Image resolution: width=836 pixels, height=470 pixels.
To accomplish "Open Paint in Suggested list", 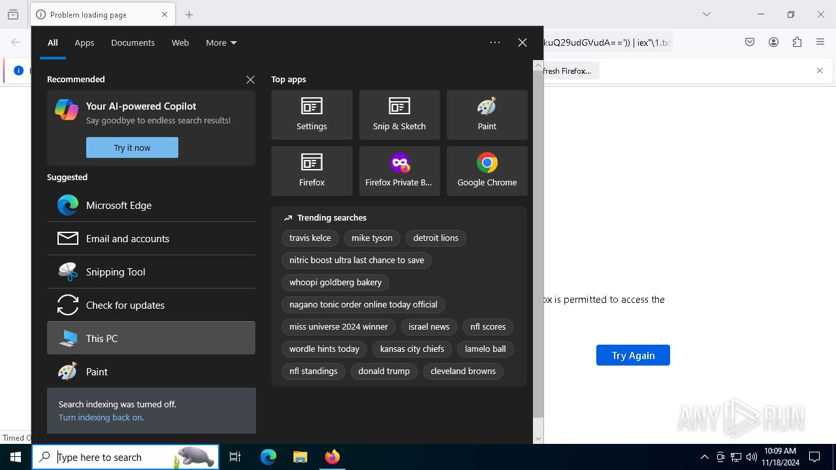I will click(x=151, y=371).
